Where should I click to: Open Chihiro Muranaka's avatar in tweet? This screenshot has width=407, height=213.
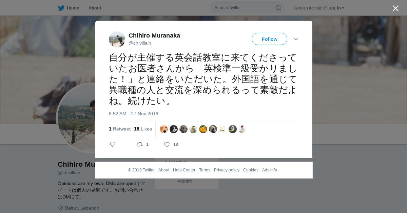coord(117,40)
